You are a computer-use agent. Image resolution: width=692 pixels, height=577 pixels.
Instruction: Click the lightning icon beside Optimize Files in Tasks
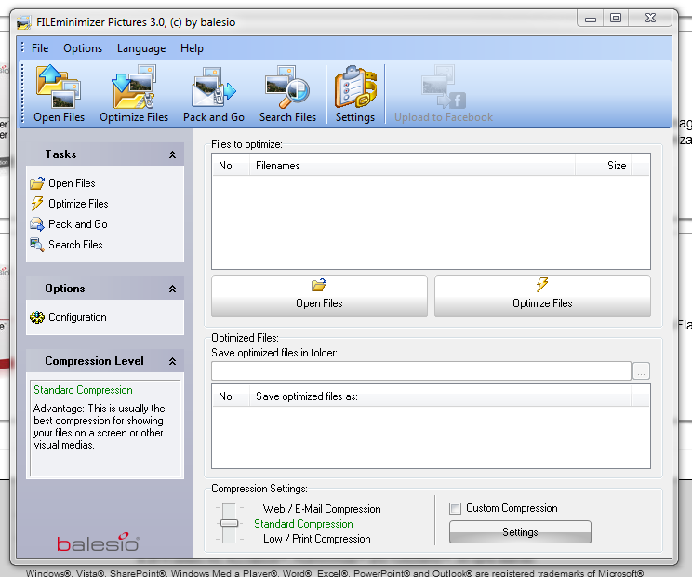(x=37, y=204)
